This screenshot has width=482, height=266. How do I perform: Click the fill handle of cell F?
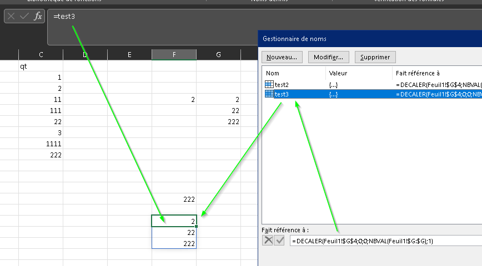click(196, 227)
